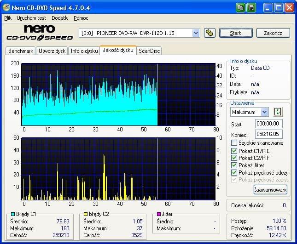Click the C1 total value 259219
Viewport: 297px width, 244px height.
tap(61, 235)
